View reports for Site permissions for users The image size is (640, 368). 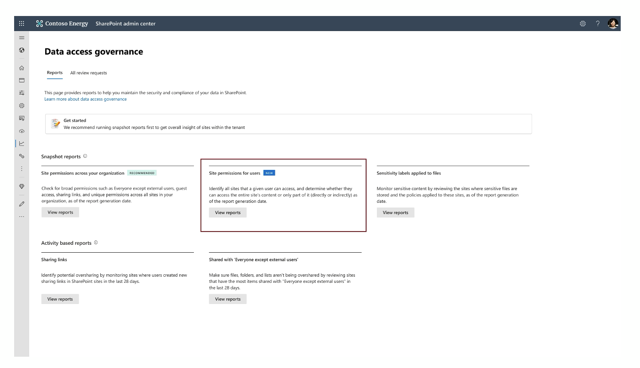[228, 213]
